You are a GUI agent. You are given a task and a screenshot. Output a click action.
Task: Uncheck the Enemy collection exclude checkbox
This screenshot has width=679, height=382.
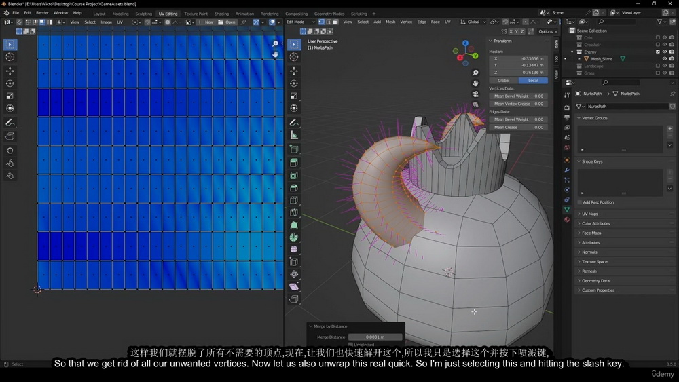pos(658,52)
